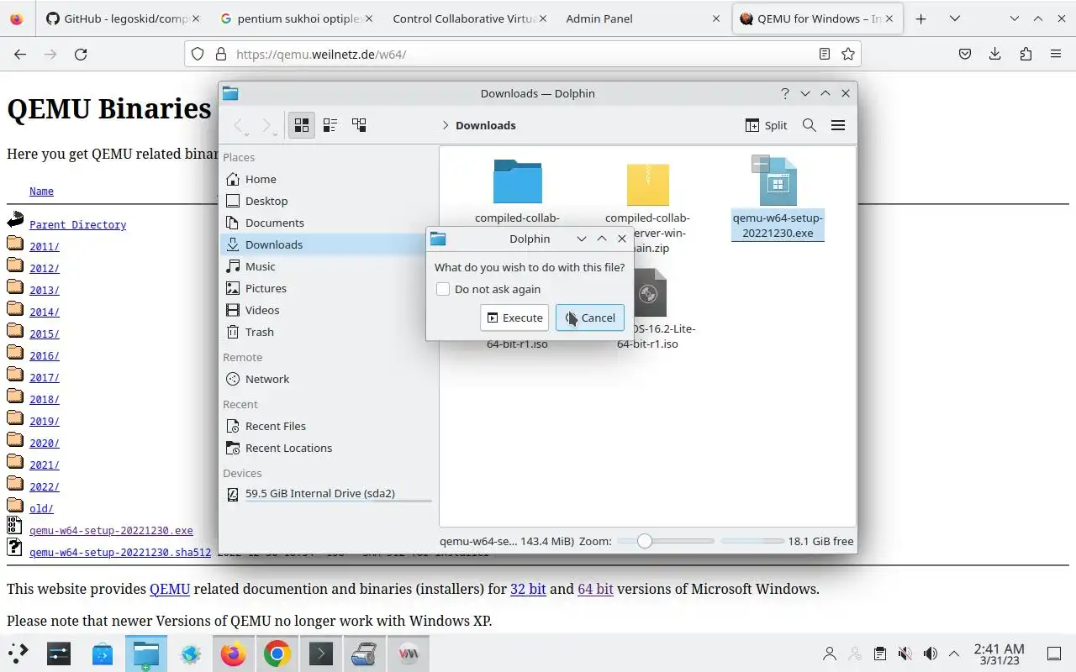Toggle selection marker on qemu exe icon
1076x672 pixels.
(760, 163)
